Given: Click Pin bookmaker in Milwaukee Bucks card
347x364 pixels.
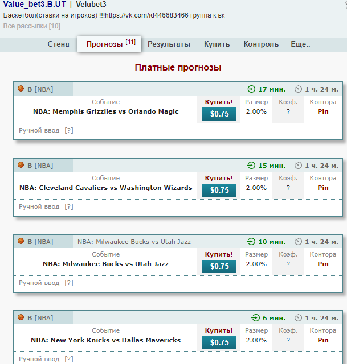Looking at the screenshot, I should [x=323, y=264].
